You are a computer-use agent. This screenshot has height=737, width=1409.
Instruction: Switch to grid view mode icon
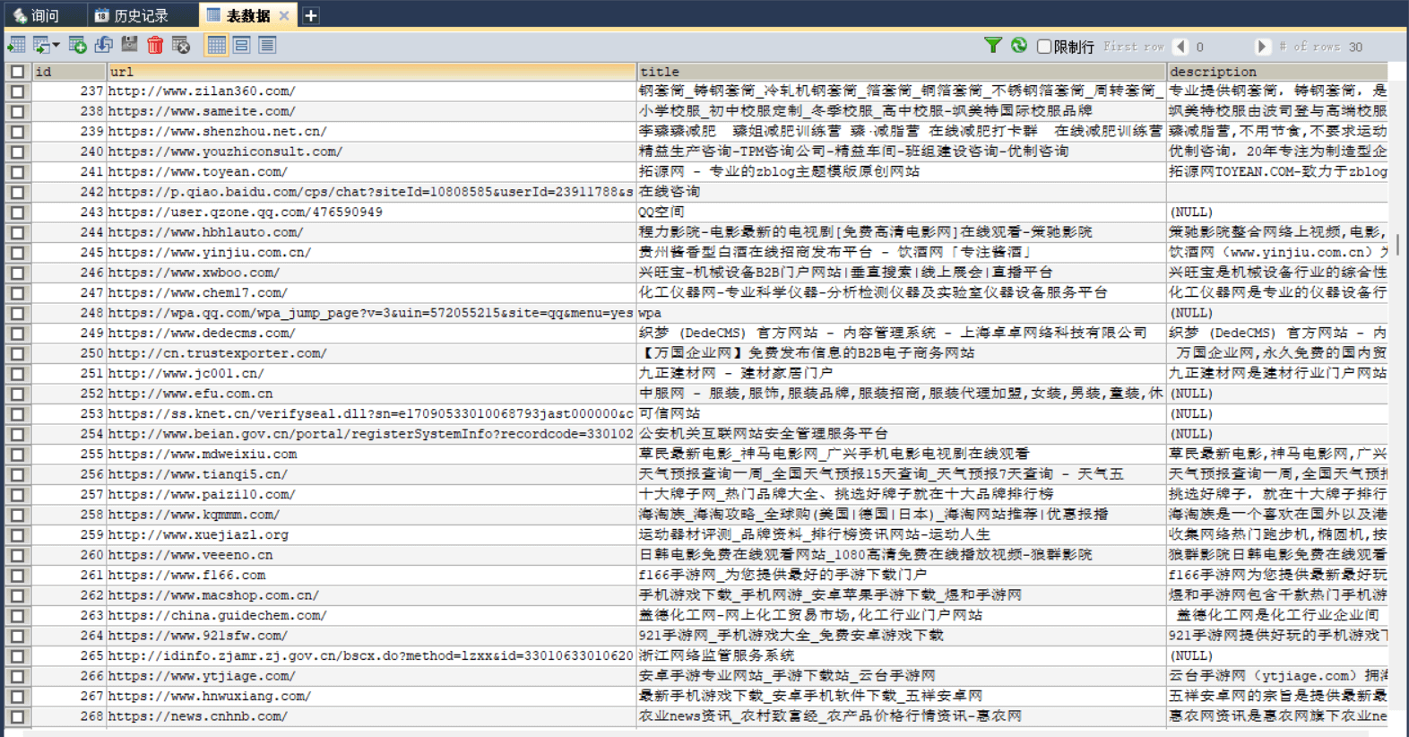(x=217, y=45)
